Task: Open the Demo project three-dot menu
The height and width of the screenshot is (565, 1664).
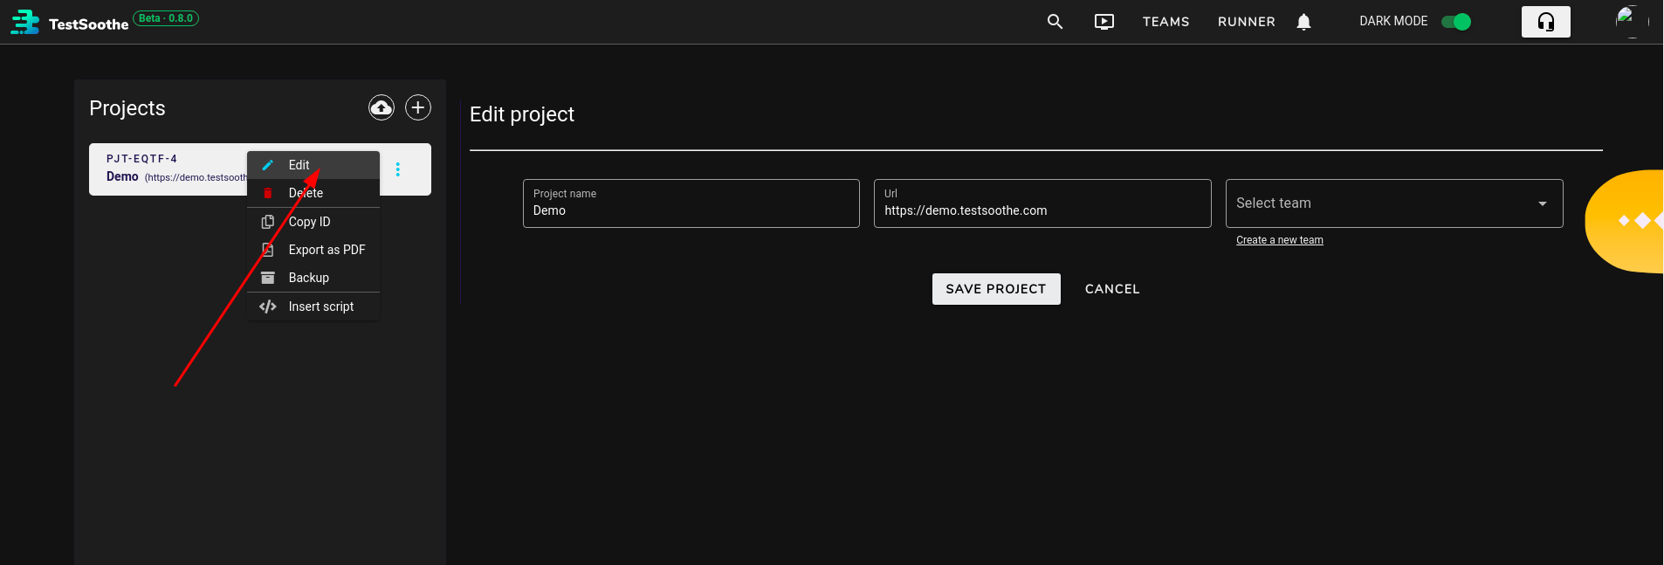Action: 398,169
